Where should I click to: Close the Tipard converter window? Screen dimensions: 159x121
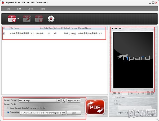coord(156,3)
